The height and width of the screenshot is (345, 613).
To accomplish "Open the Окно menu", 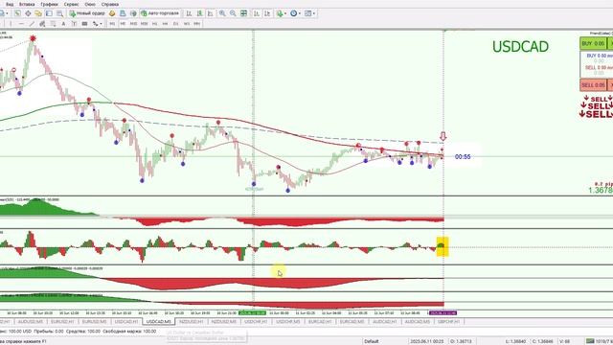I will pos(90,4).
